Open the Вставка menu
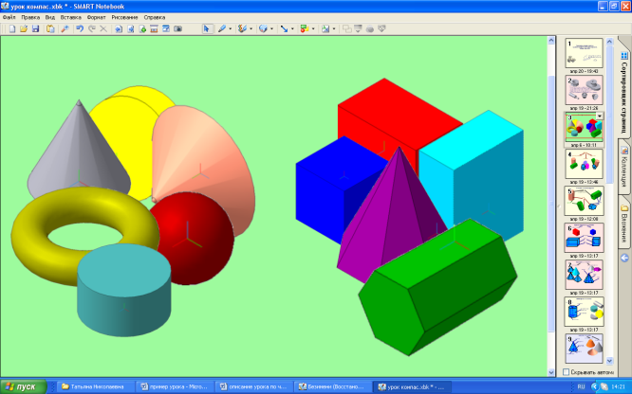 point(70,17)
